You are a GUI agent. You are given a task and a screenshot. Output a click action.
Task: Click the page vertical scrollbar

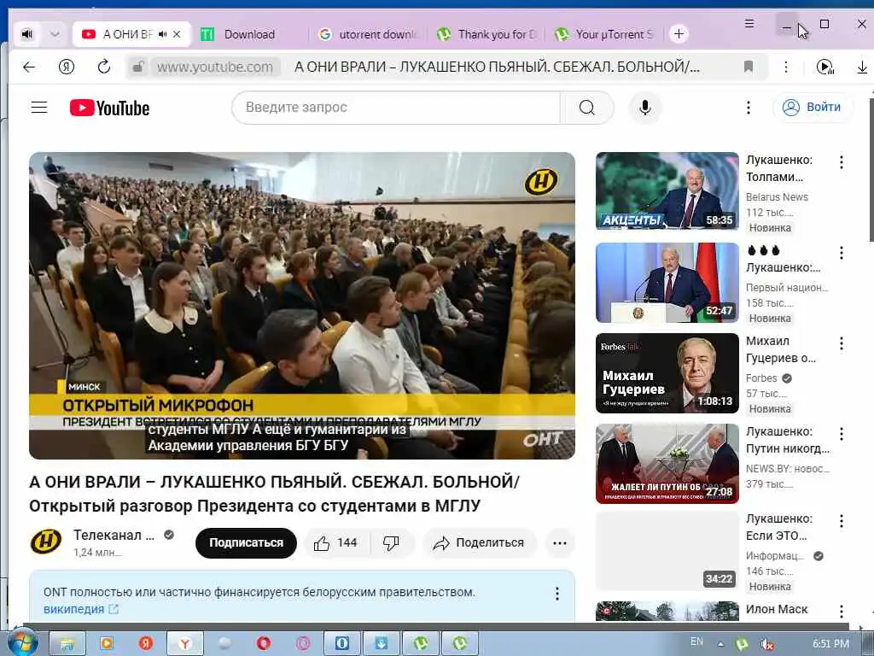[x=871, y=170]
